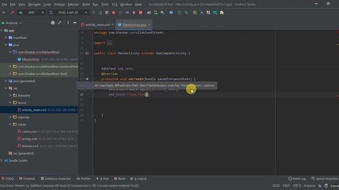Screen dimensions: 339x190
Task: Open the File menu
Action: [4, 4]
